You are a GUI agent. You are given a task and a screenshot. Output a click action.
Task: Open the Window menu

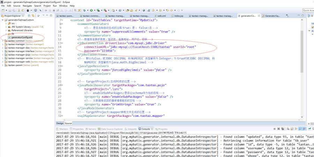[x=63, y=6]
